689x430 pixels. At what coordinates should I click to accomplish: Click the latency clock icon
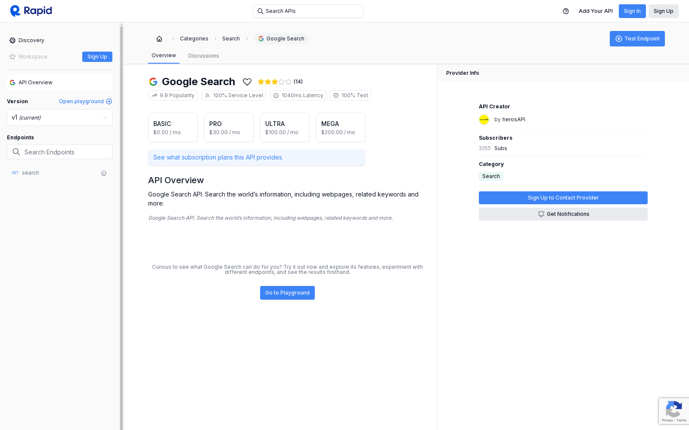coord(276,95)
